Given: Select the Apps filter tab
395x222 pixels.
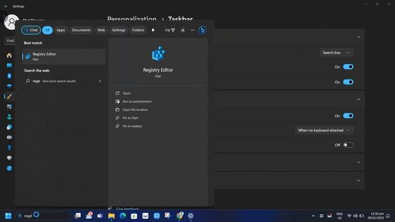Looking at the screenshot, I should 60,30.
